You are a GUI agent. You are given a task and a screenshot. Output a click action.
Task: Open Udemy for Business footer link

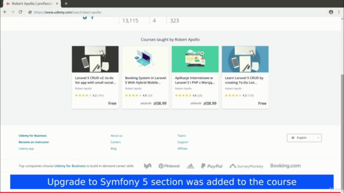tap(32, 136)
